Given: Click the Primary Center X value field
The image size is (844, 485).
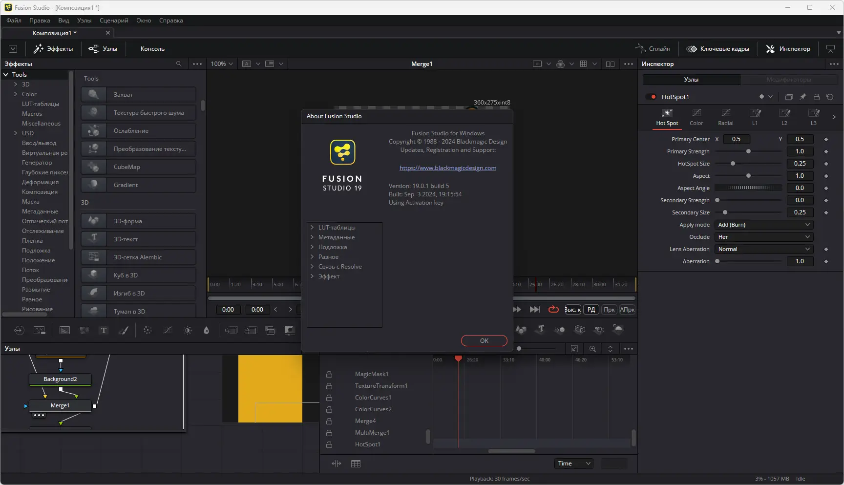Looking at the screenshot, I should click(736, 139).
